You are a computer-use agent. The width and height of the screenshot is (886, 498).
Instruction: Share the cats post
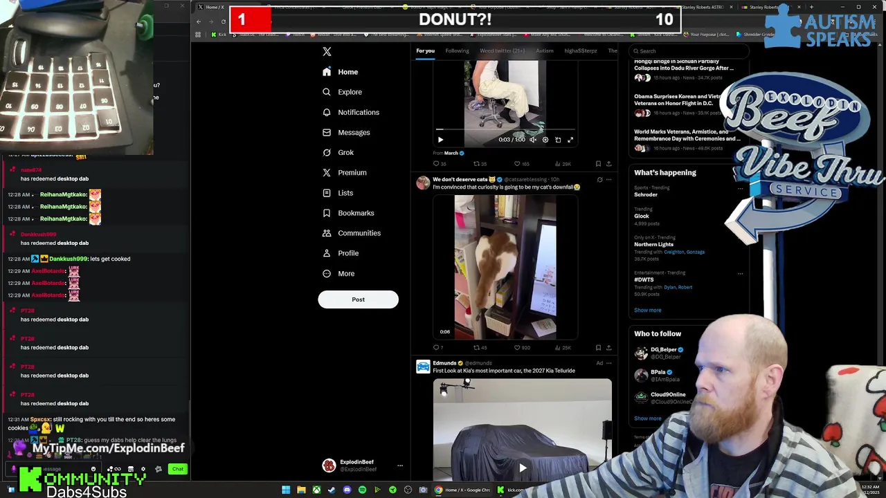(608, 348)
